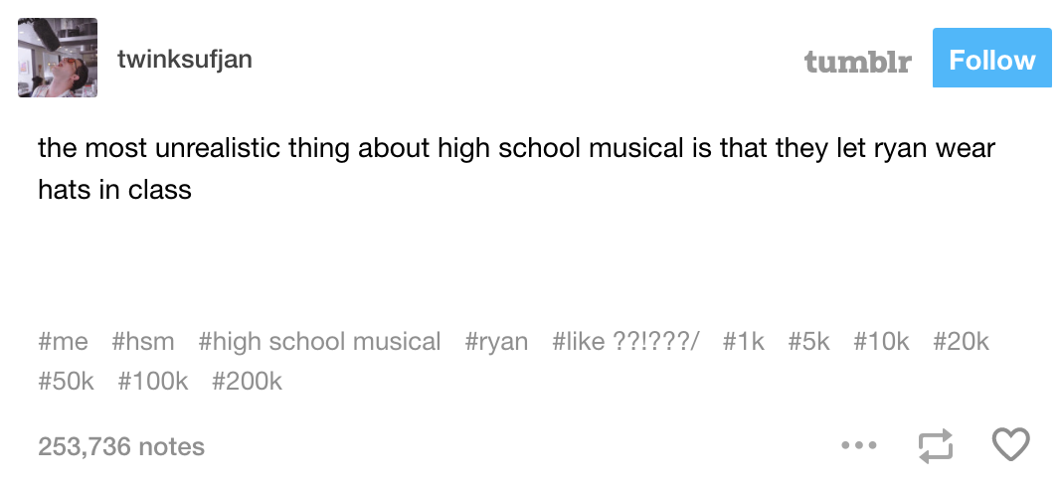Like the post with heart icon
Image resolution: width=1060 pixels, height=489 pixels.
coord(1010,445)
